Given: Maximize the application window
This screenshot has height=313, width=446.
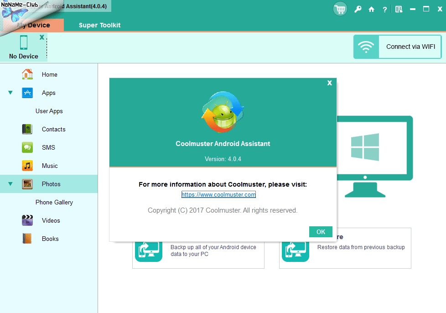Looking at the screenshot, I should 426,9.
